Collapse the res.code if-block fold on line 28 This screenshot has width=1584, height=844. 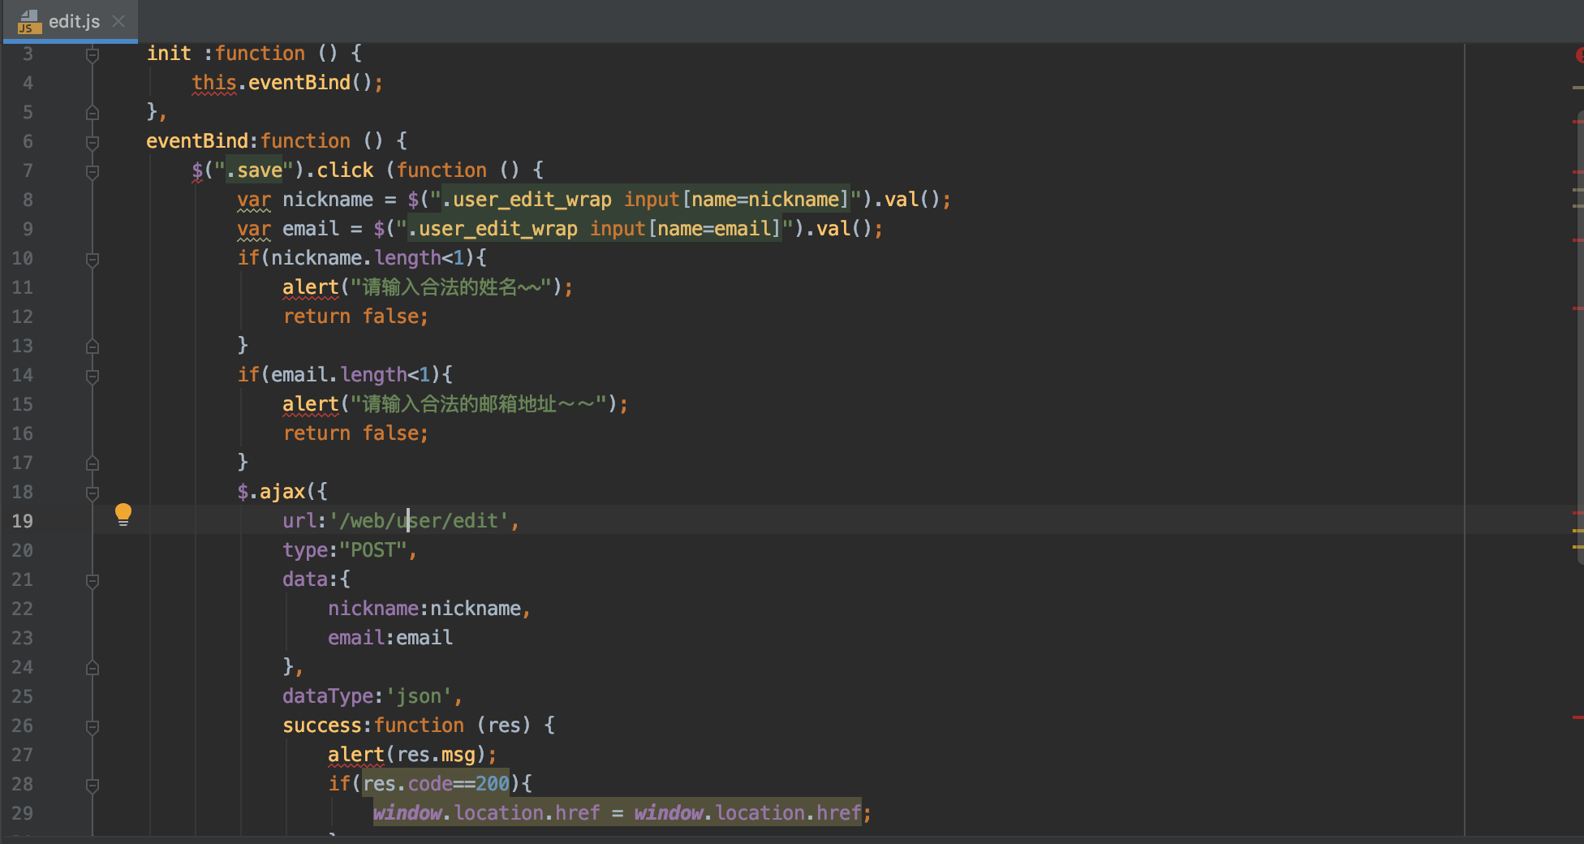pyautogui.click(x=93, y=785)
